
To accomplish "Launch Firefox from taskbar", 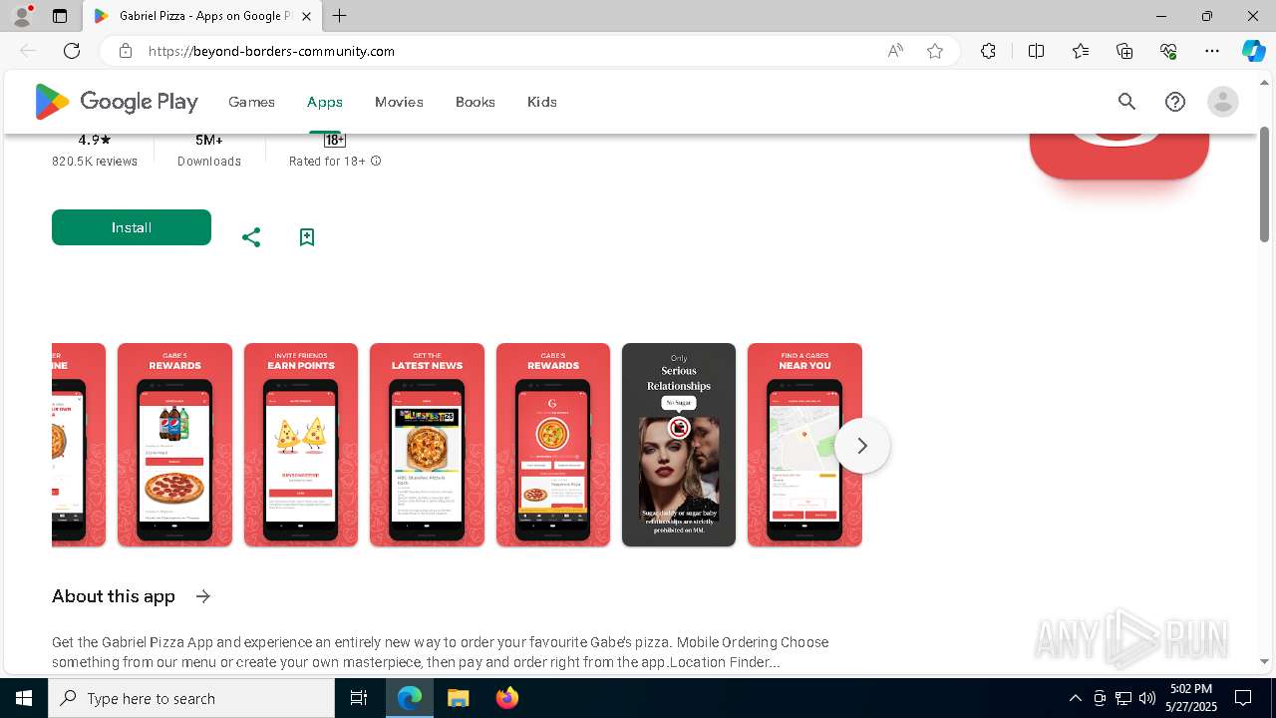I will tap(507, 698).
